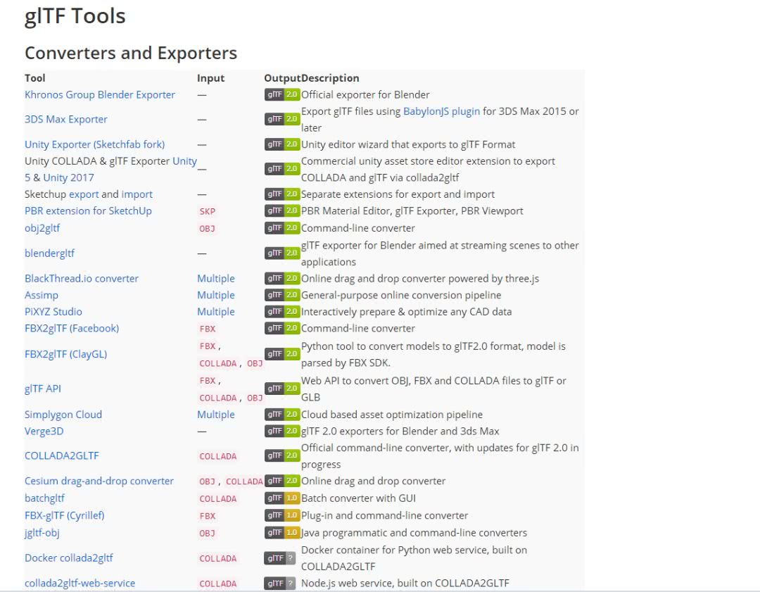Click glTF 2.0 badge in COLLADA2GLTF row
The width and height of the screenshot is (760, 592).
pos(282,455)
